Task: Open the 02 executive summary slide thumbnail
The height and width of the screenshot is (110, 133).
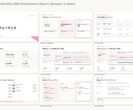Action: coord(66,27)
